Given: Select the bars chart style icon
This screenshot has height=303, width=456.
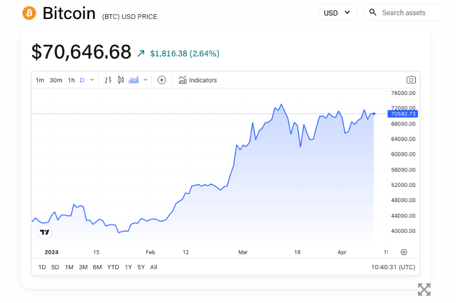Looking at the screenshot, I should coord(108,80).
